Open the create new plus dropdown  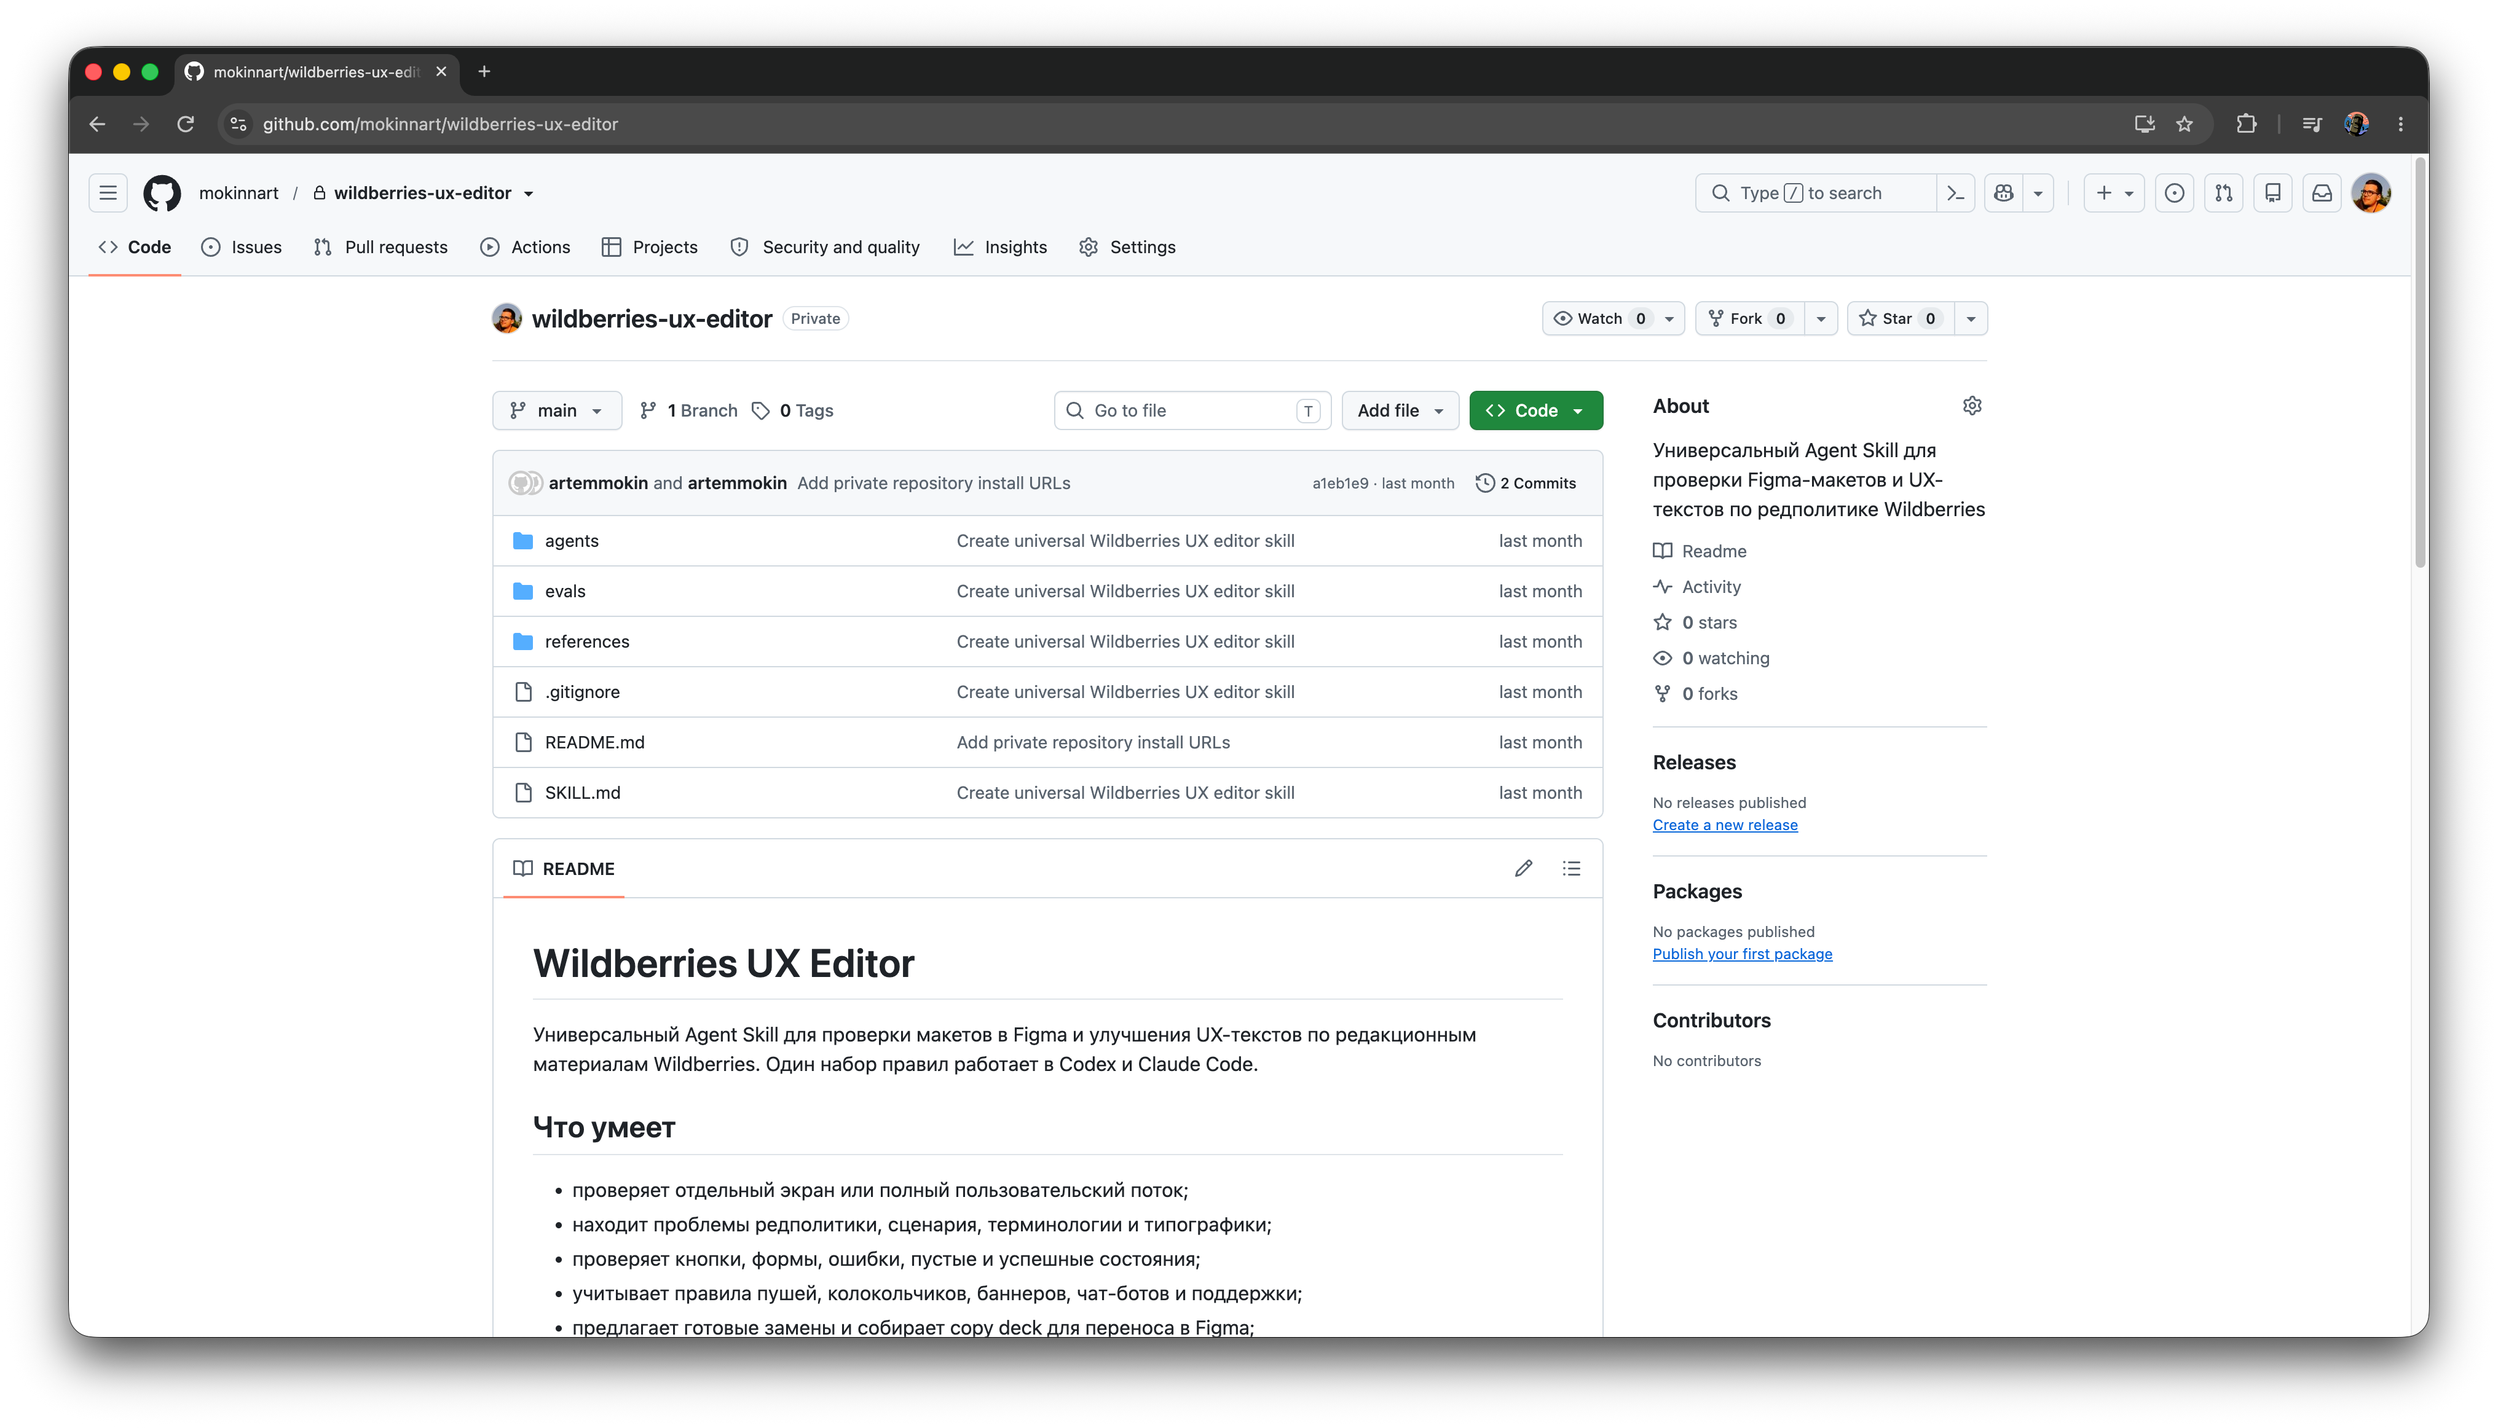coord(2113,193)
